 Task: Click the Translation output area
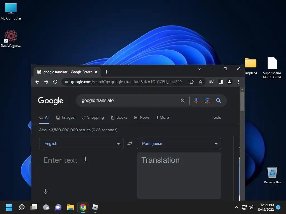tap(179, 176)
